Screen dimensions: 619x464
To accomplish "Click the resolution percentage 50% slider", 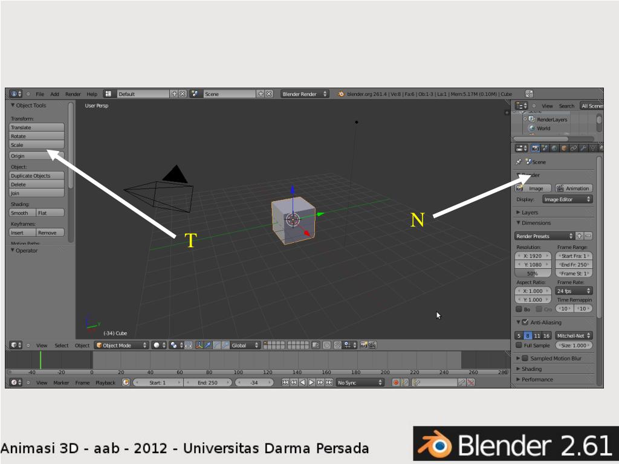I will pos(533,274).
